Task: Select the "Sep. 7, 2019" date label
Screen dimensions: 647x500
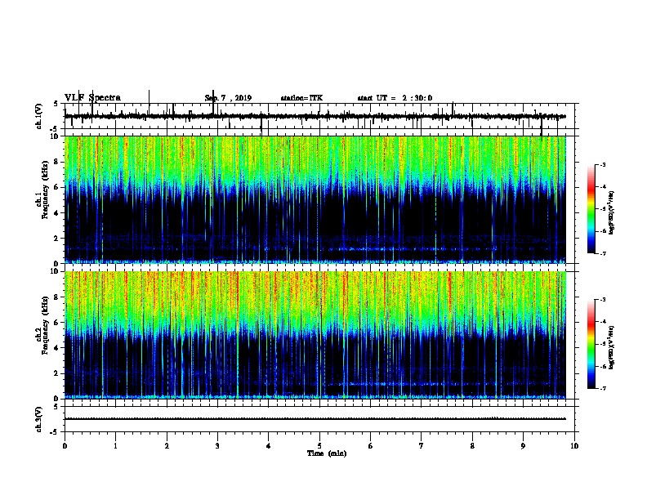Action: coord(228,98)
